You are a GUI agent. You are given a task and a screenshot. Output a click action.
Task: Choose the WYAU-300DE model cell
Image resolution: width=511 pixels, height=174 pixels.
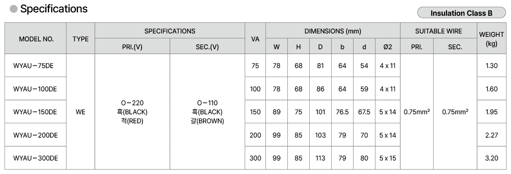click(x=35, y=158)
